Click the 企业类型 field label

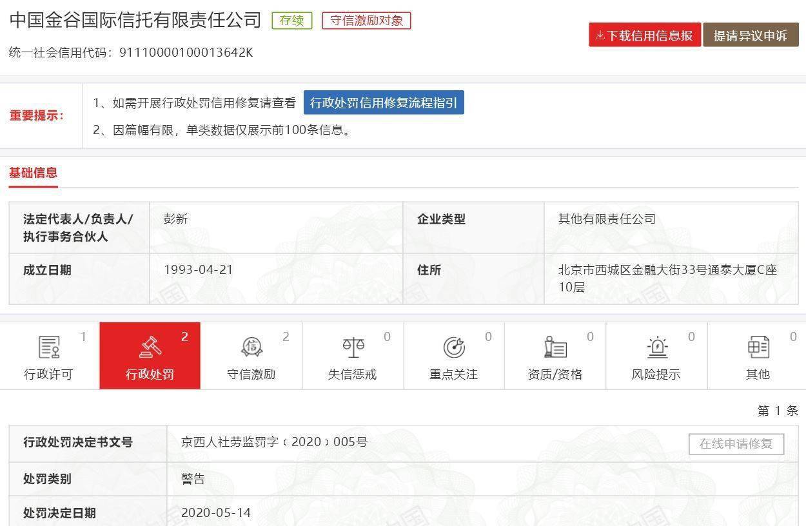tap(441, 219)
